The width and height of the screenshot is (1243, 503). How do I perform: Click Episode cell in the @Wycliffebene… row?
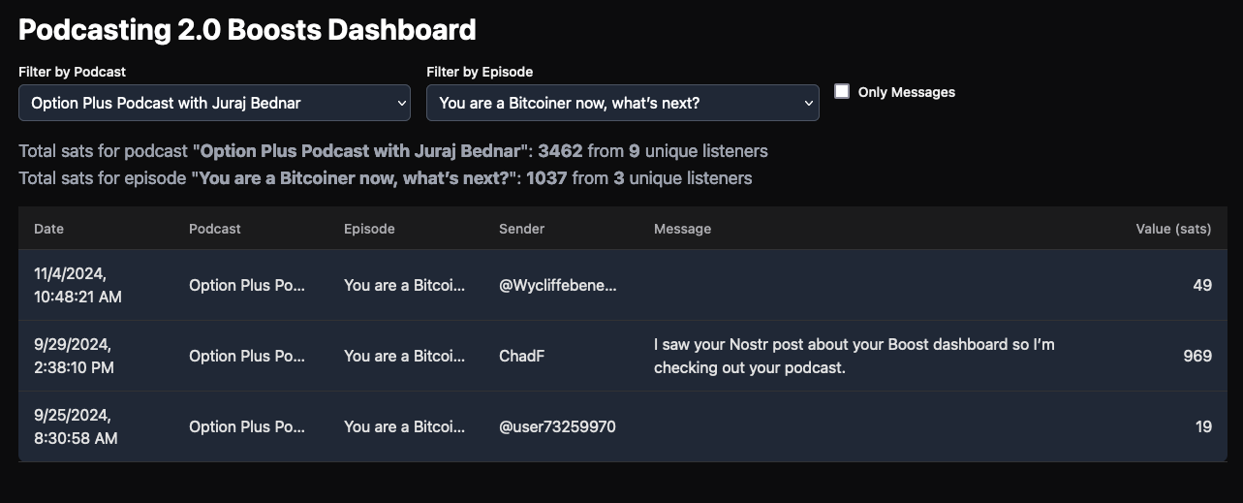[404, 285]
